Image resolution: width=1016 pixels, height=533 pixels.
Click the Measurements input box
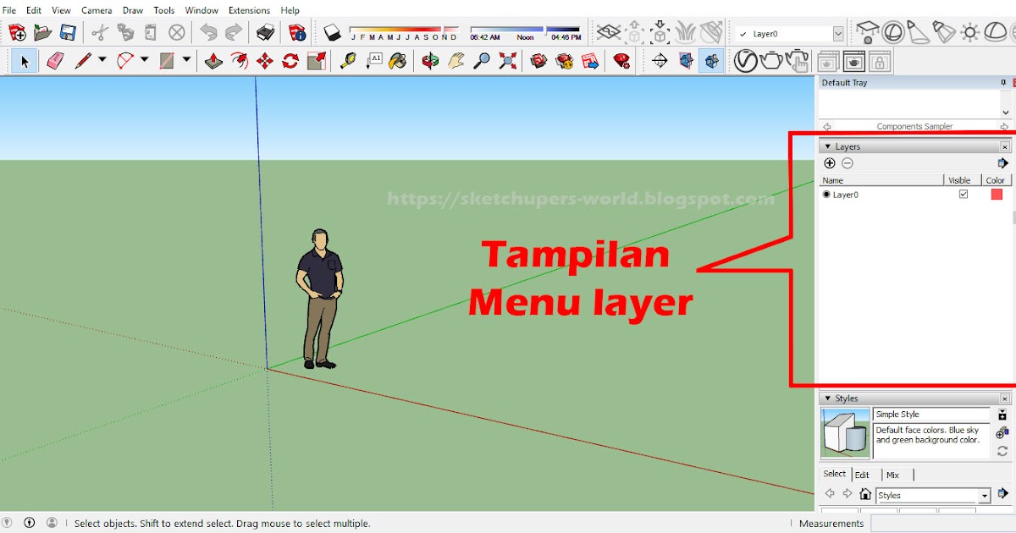pos(943,524)
